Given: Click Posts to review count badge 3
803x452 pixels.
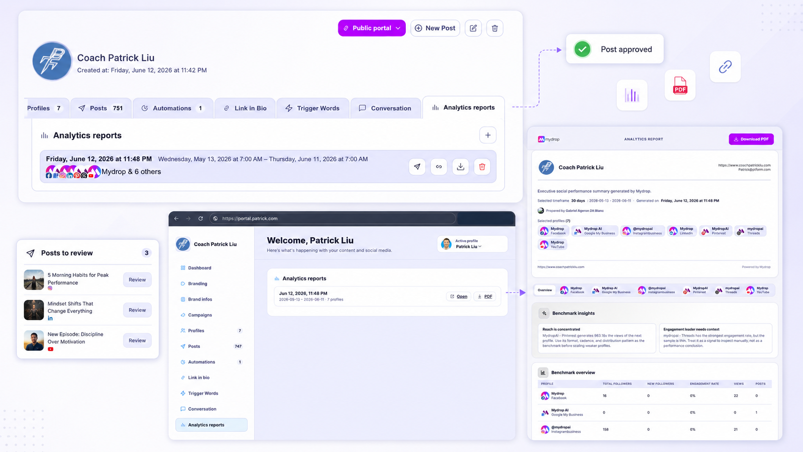Looking at the screenshot, I should click(146, 253).
